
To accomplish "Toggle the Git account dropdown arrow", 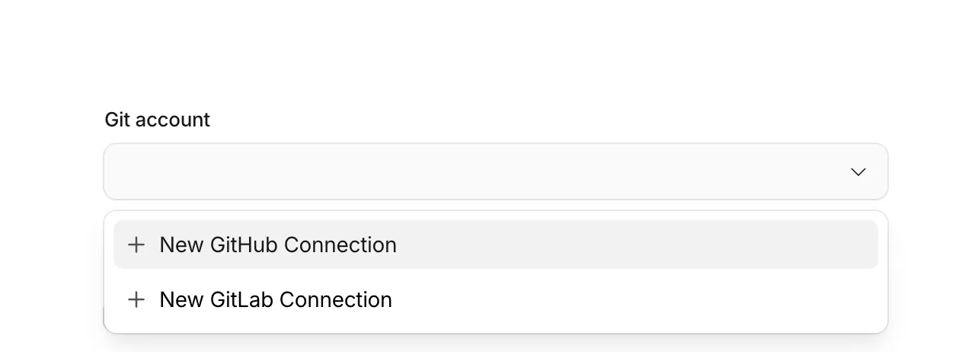I will click(858, 172).
